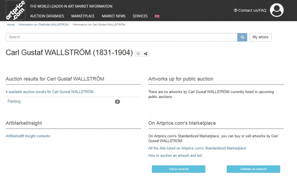Open Contact us/FAQ link
Screen dimensions: 297x179
pos(250,10)
